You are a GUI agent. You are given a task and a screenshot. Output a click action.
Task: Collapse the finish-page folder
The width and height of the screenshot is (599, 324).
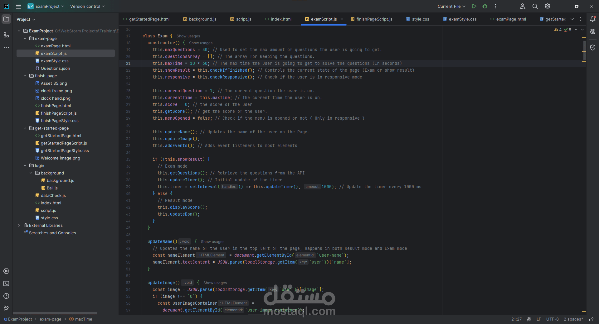tap(25, 76)
